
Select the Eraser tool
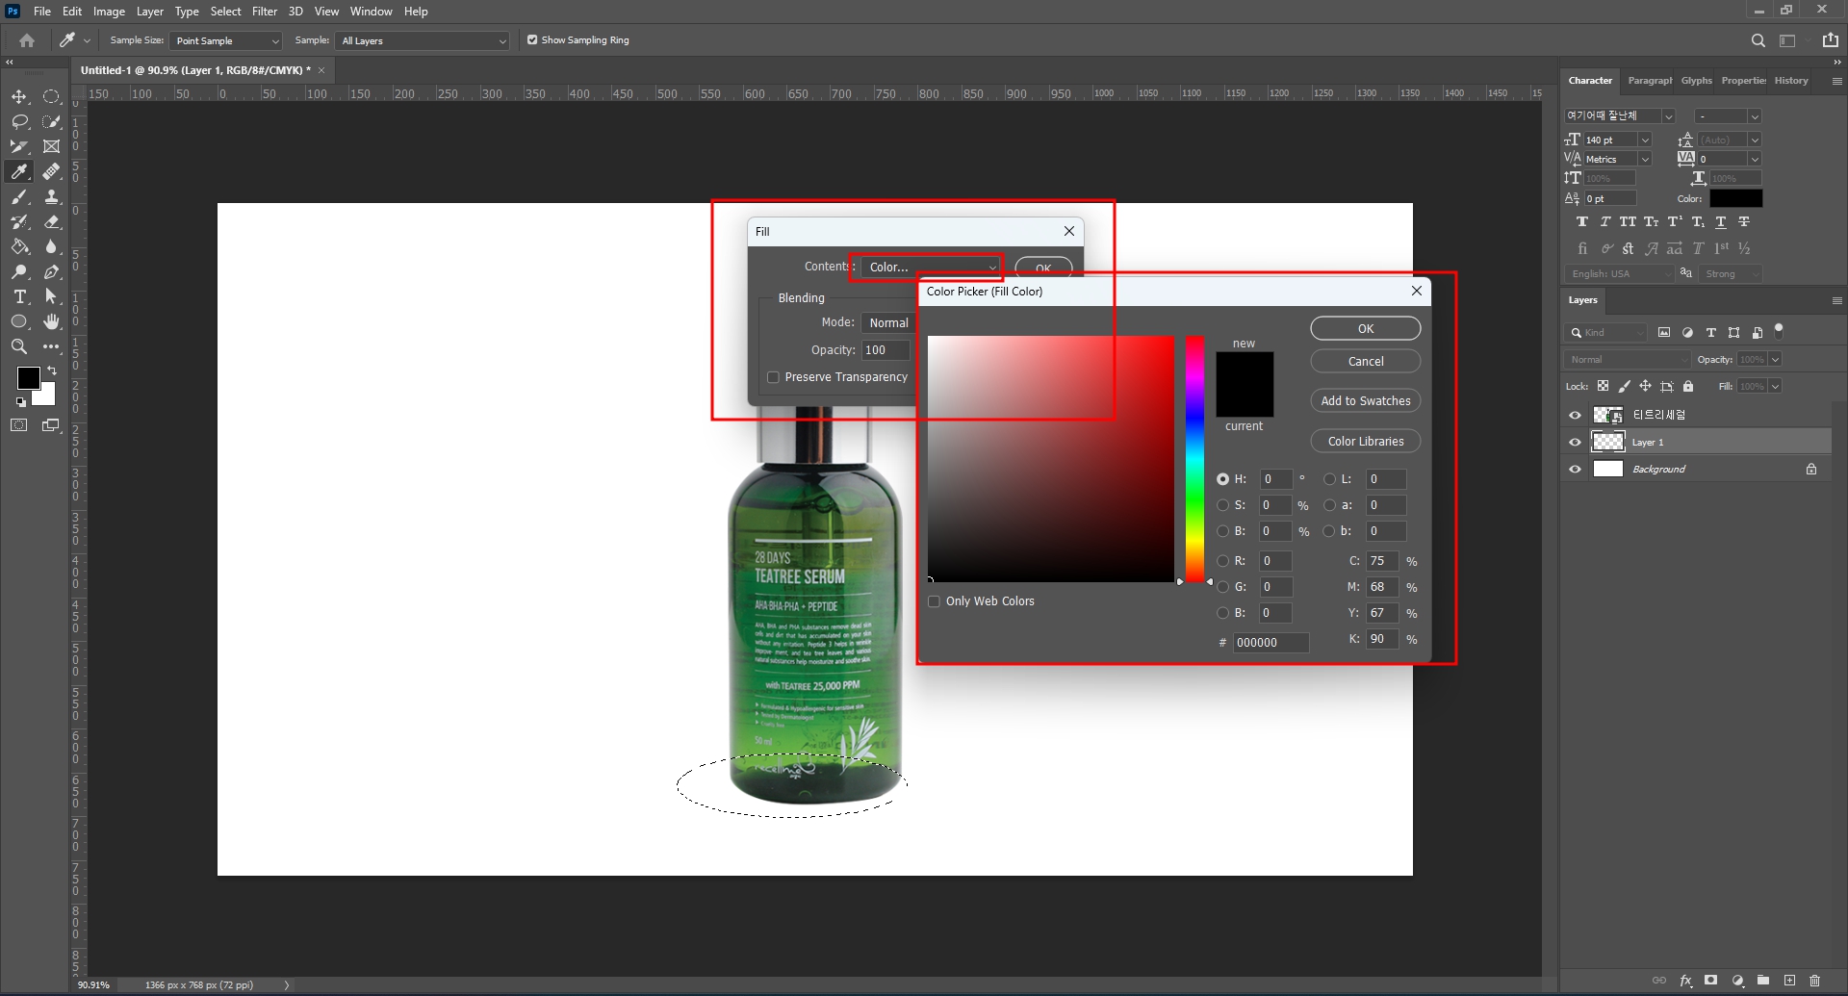click(52, 222)
